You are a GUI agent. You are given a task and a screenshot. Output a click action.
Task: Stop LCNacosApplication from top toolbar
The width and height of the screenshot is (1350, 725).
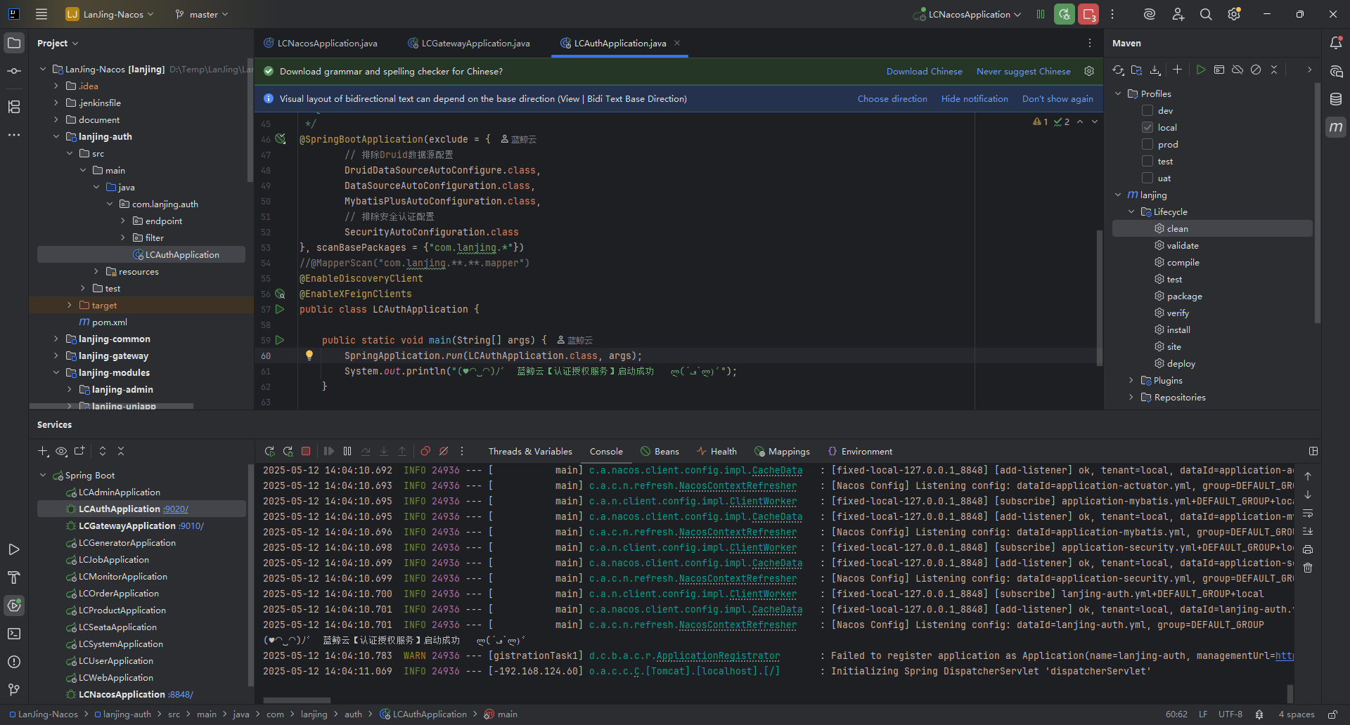(1088, 14)
